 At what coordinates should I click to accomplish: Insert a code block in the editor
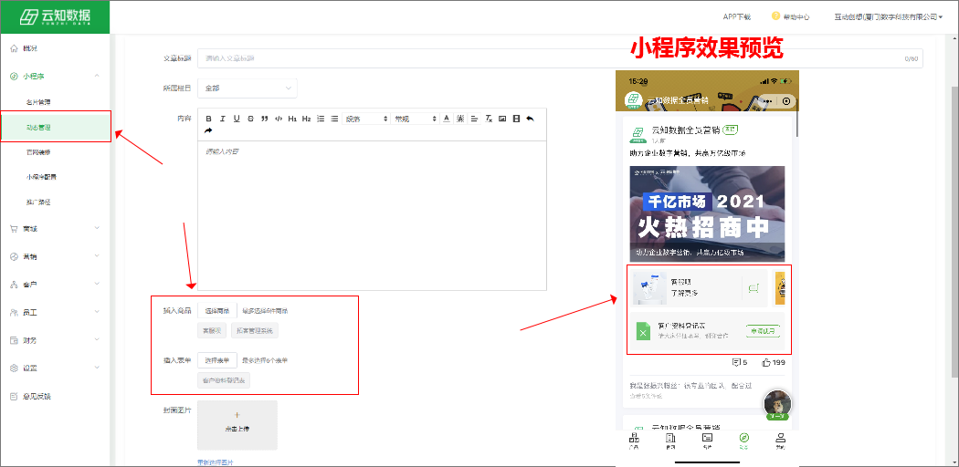279,119
